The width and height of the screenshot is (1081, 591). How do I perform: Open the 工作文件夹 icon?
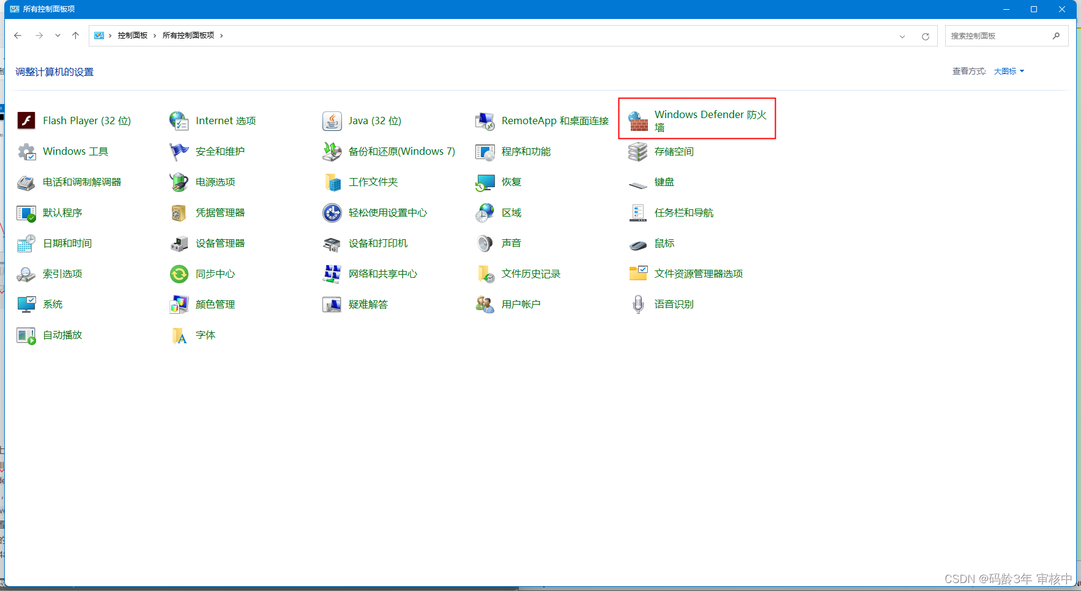point(332,182)
